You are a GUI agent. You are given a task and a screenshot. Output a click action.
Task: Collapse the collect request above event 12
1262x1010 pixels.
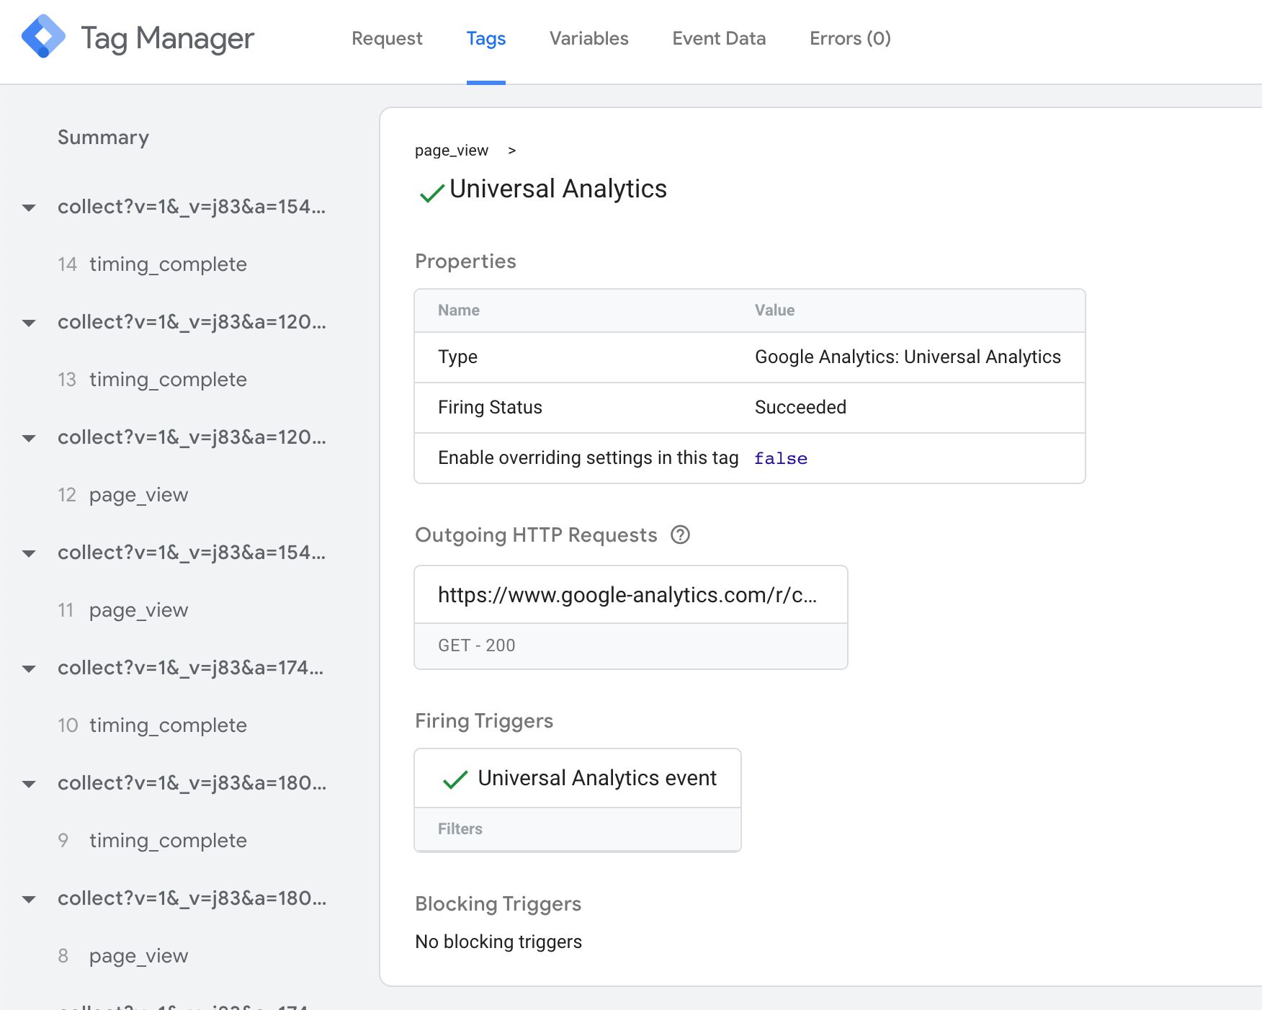[29, 438]
